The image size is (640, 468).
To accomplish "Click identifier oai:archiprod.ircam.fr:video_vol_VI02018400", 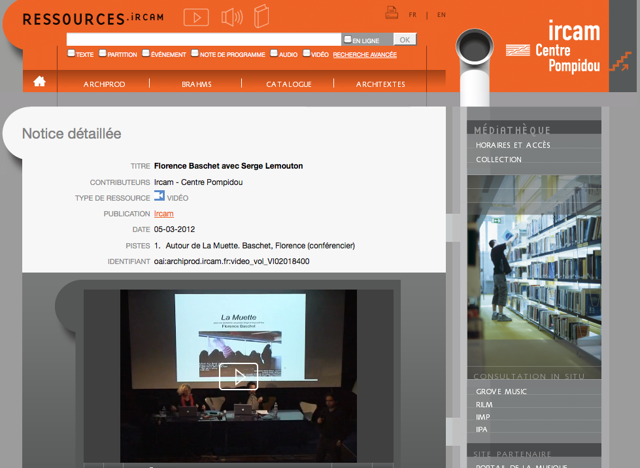I will click(x=231, y=261).
